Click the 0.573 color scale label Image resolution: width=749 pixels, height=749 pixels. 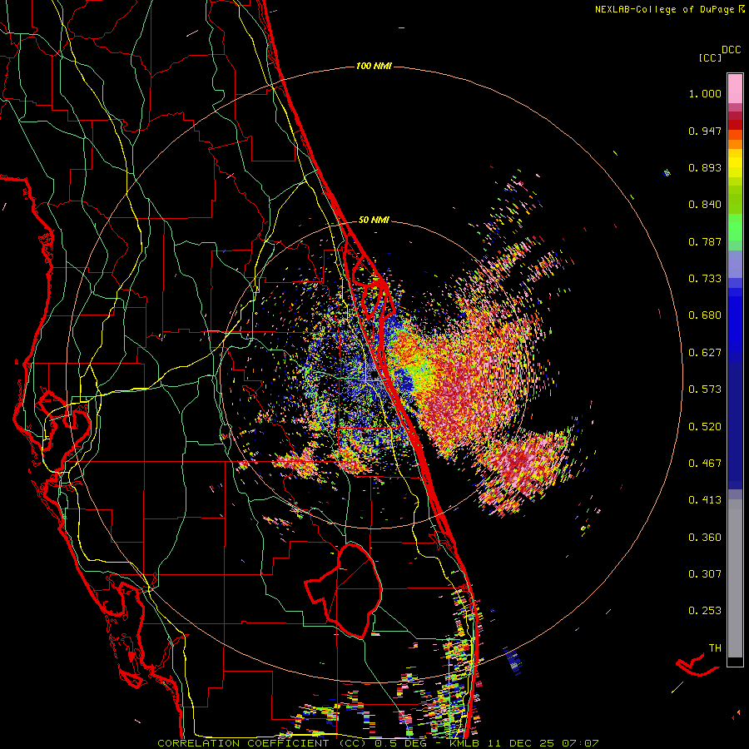(705, 389)
